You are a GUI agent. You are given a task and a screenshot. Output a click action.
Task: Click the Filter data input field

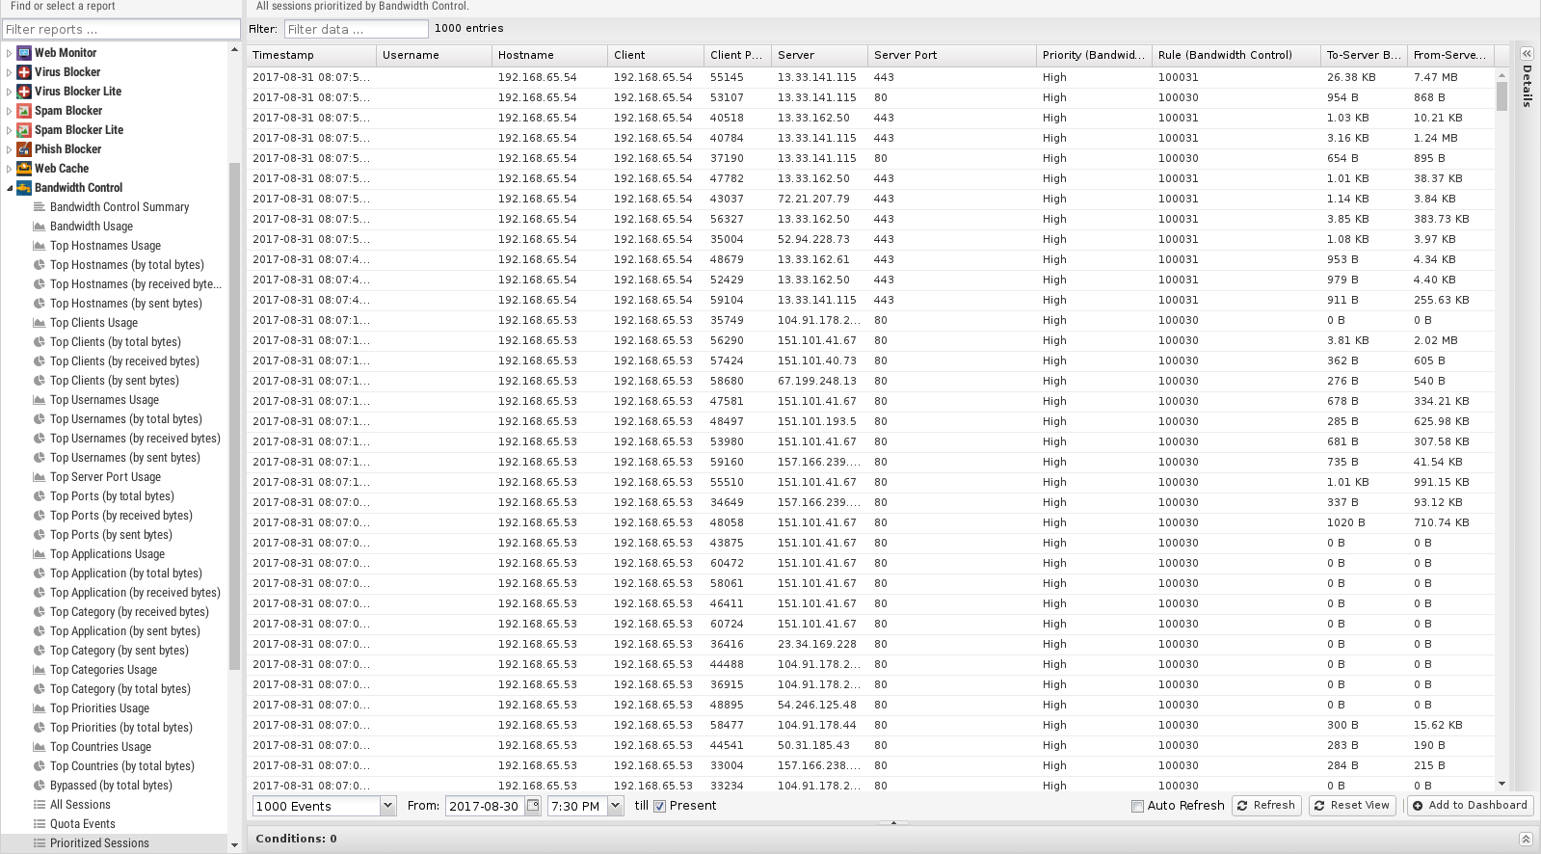[356, 29]
